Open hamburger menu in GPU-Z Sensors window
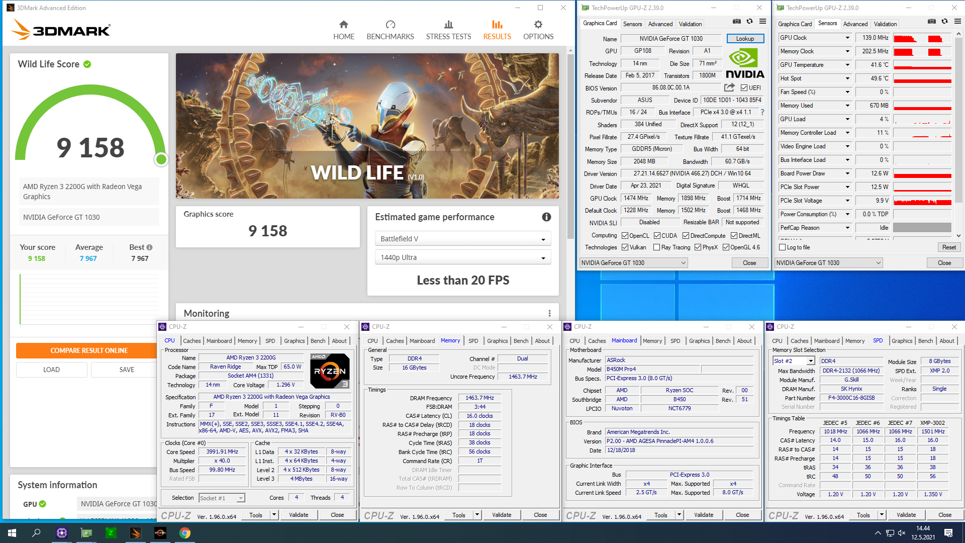The height and width of the screenshot is (543, 965). (x=957, y=22)
